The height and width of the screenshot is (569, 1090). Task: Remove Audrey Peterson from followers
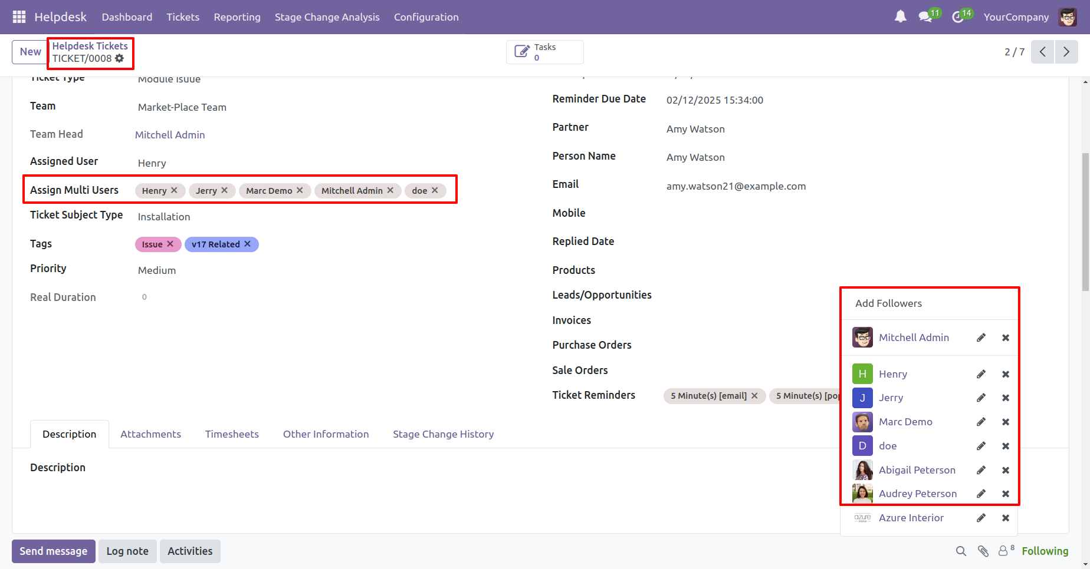tap(1006, 494)
